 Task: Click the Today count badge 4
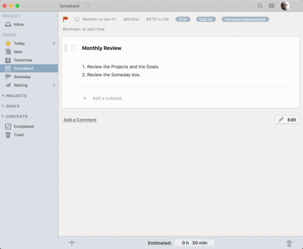pyautogui.click(x=54, y=43)
